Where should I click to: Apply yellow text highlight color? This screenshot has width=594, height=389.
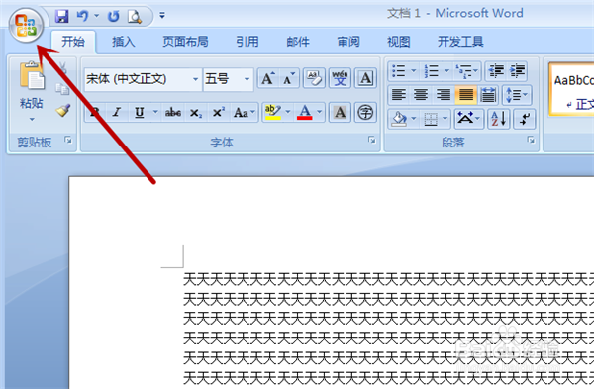[x=273, y=112]
